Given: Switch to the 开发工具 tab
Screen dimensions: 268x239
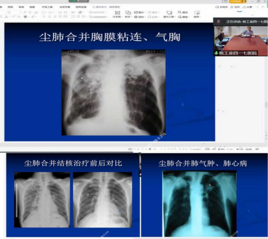Looking at the screenshot, I should (x=47, y=7).
